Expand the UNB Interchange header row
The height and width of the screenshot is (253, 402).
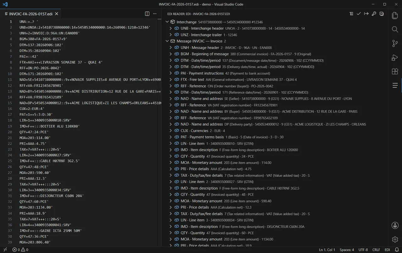tap(171, 28)
